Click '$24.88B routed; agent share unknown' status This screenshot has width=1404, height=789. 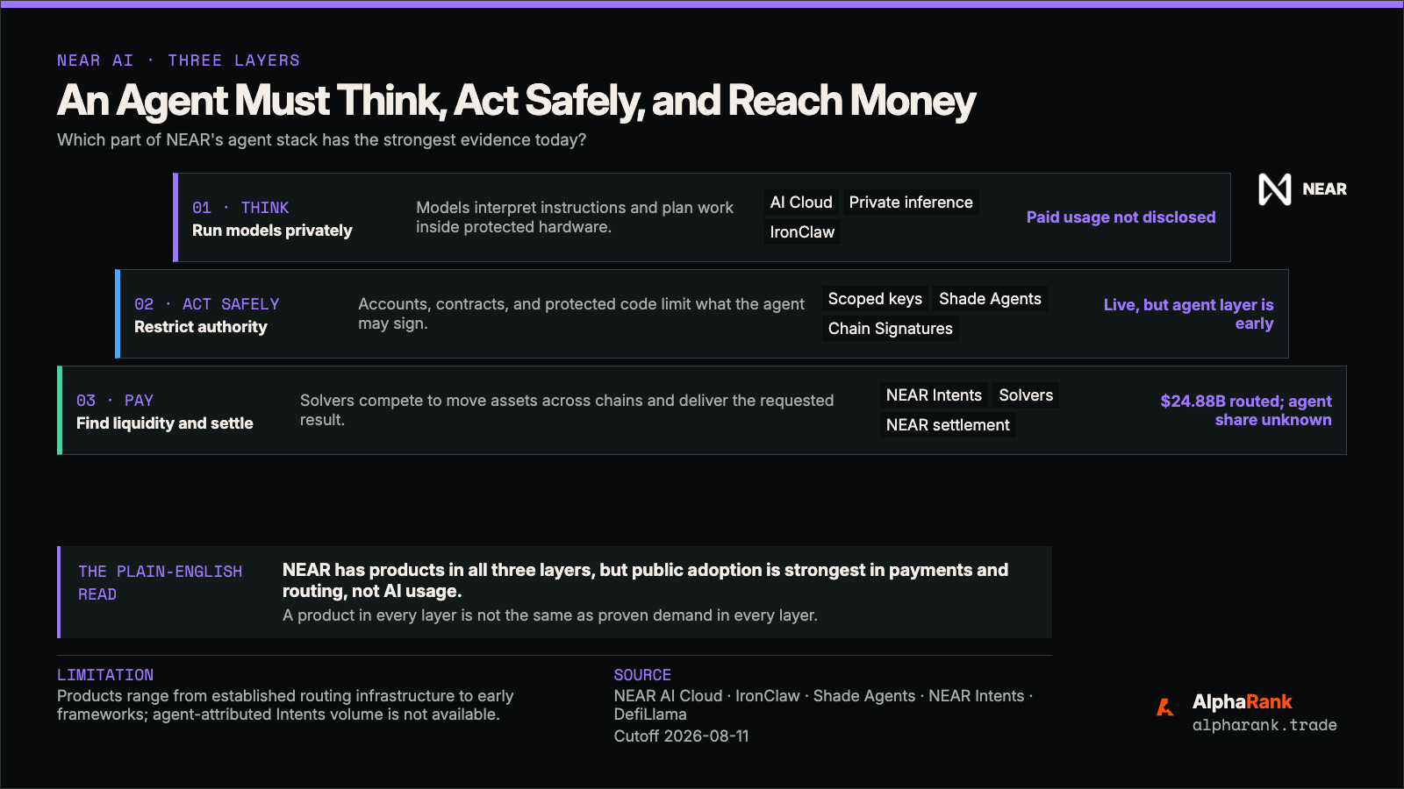pyautogui.click(x=1246, y=410)
